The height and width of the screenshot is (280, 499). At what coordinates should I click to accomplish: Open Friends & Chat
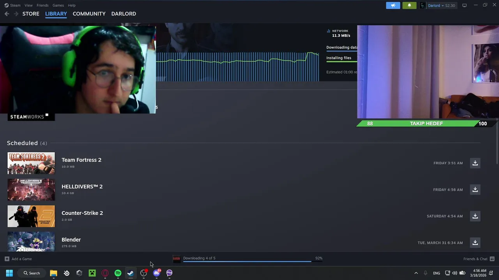(475, 259)
